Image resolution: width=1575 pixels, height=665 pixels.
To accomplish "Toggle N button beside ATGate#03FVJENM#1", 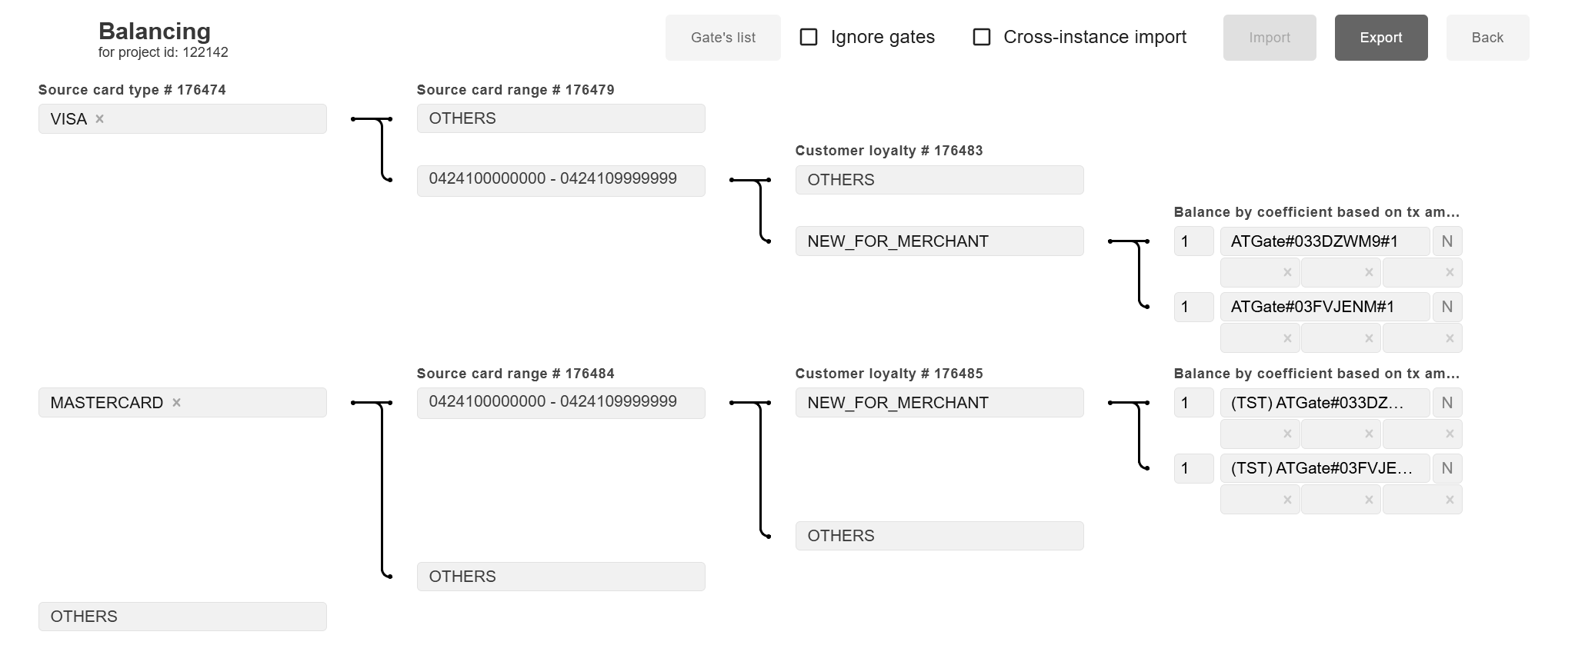I will [x=1447, y=307].
